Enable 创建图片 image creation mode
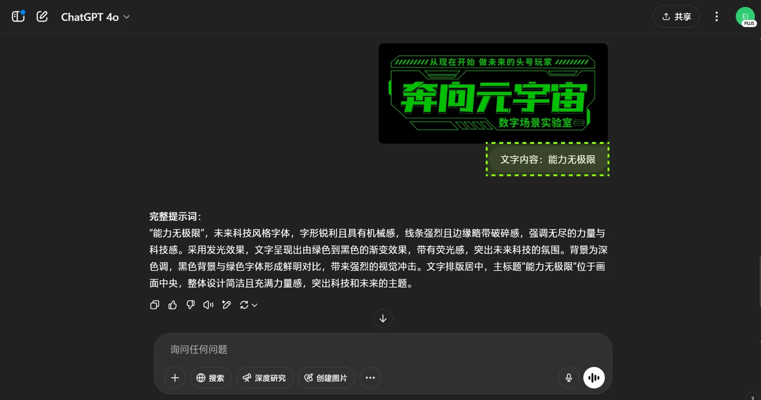This screenshot has height=400, width=761. pos(326,377)
